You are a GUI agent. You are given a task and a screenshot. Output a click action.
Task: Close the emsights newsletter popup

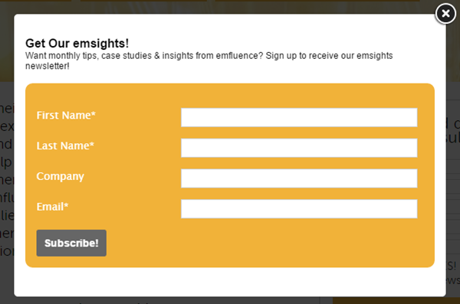tap(445, 14)
